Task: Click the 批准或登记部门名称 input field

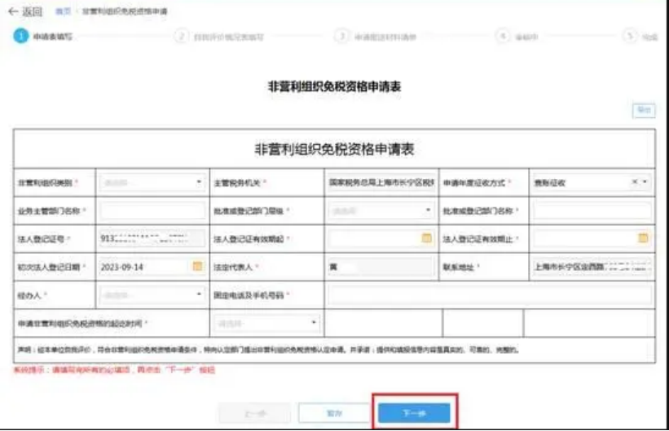Action: pos(592,211)
